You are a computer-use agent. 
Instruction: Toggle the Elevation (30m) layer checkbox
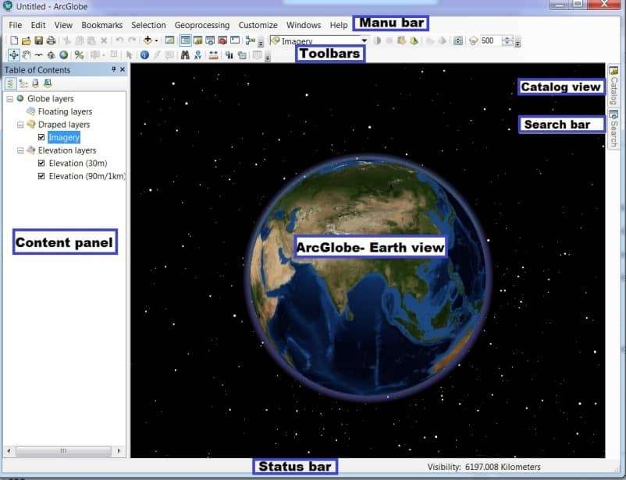coord(41,164)
